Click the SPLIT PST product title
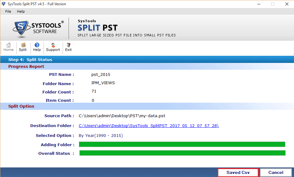294x177 pixels. 98,28
